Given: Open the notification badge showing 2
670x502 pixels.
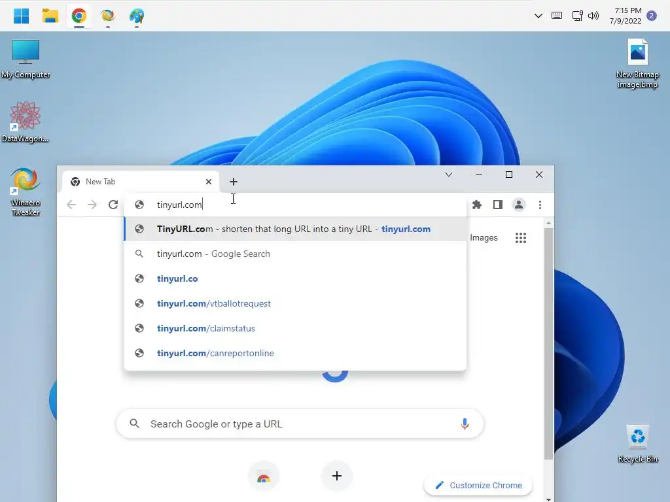Looking at the screenshot, I should 652,16.
